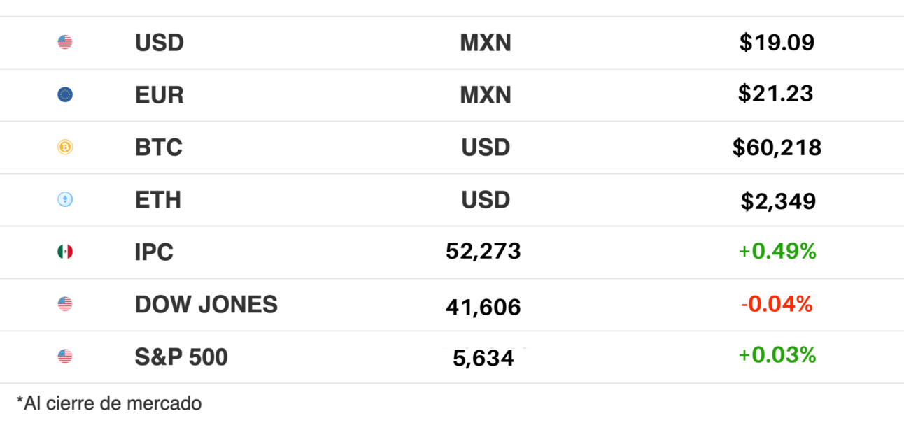This screenshot has height=432, width=904.
Task: Select the USD currency label
Action: pos(160,43)
